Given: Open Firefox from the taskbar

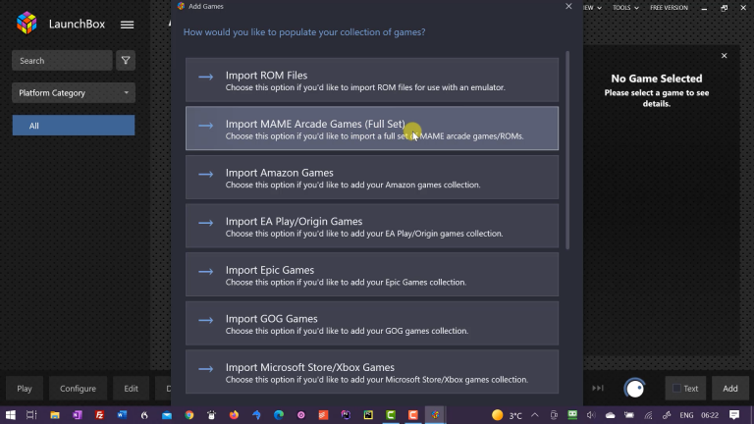Looking at the screenshot, I should pos(234,415).
